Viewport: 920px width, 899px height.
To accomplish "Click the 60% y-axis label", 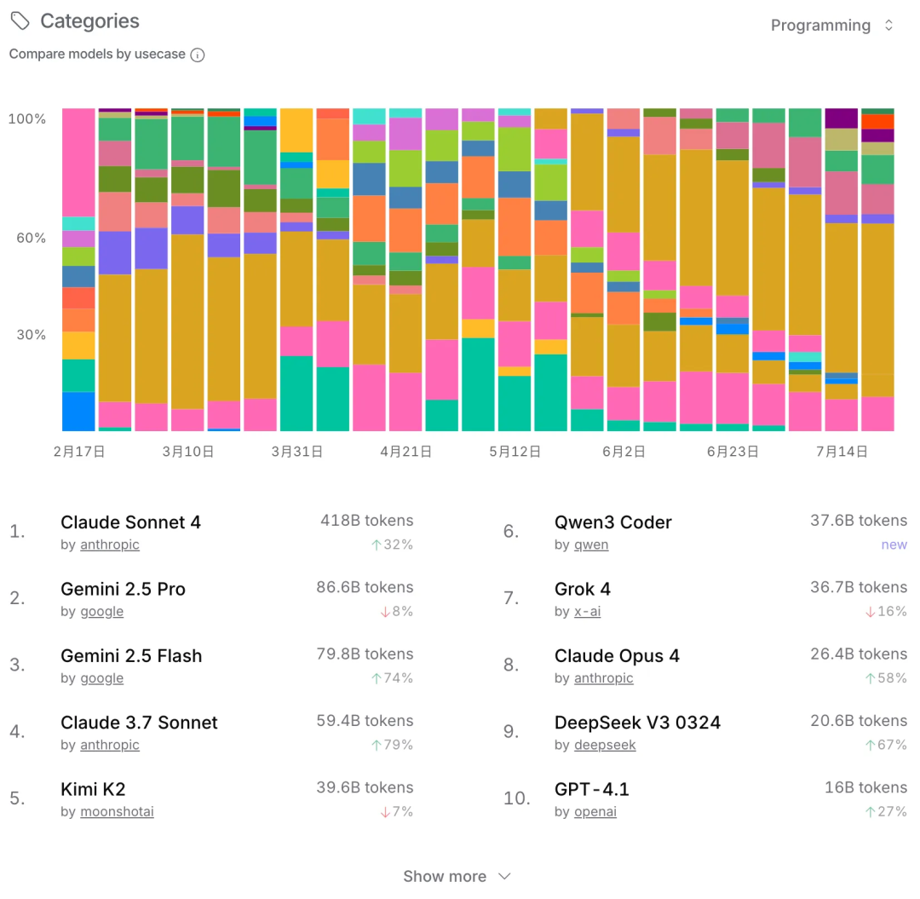I will [x=32, y=239].
